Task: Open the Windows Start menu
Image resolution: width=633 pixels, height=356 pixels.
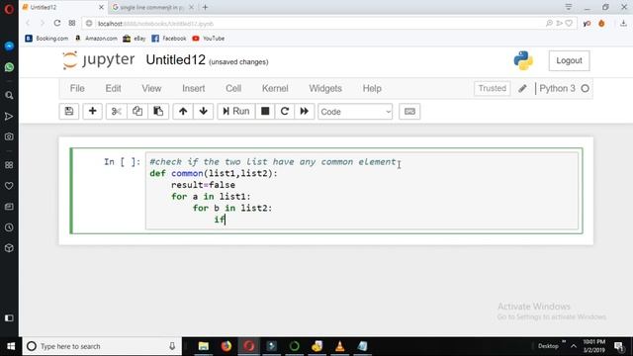Action: (x=11, y=346)
